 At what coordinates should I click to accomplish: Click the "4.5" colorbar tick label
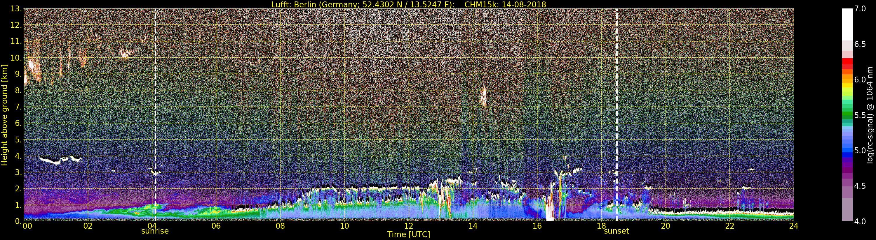[860, 186]
